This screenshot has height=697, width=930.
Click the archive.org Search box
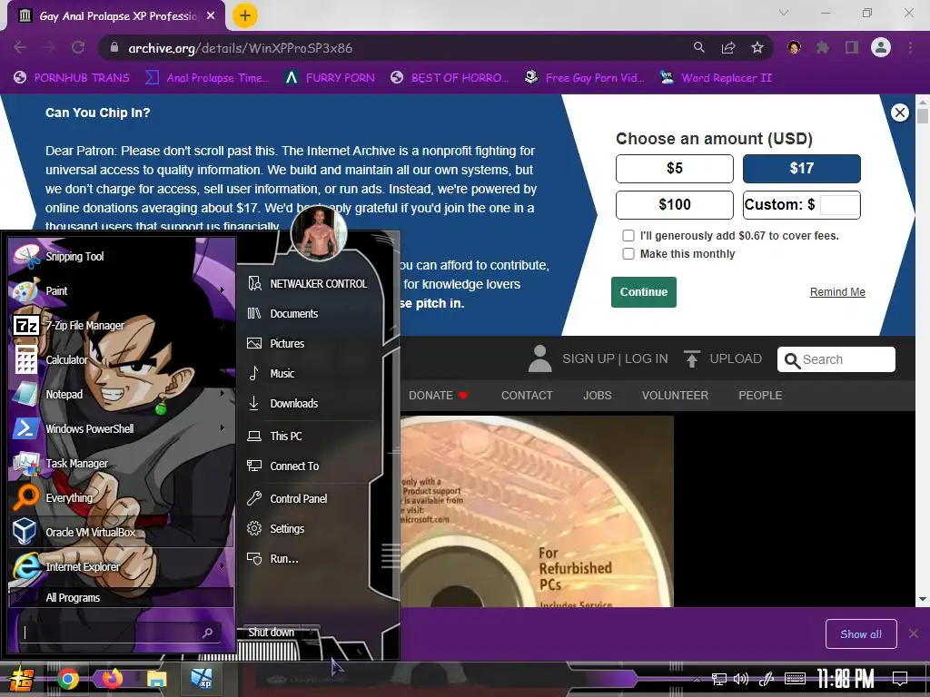click(836, 359)
